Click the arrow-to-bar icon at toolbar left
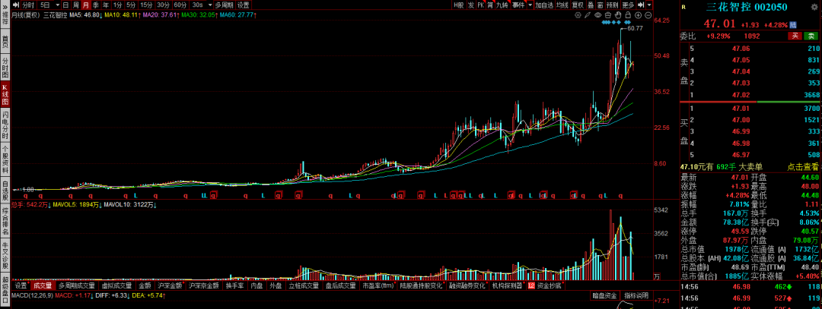The width and height of the screenshot is (822, 309). (16, 5)
